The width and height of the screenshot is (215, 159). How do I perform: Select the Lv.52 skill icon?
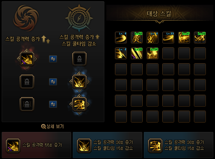[x=137, y=38]
